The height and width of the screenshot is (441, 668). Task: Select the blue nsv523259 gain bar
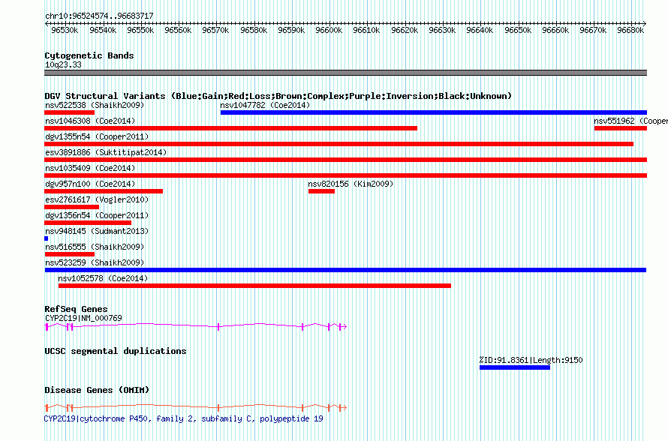click(x=345, y=270)
